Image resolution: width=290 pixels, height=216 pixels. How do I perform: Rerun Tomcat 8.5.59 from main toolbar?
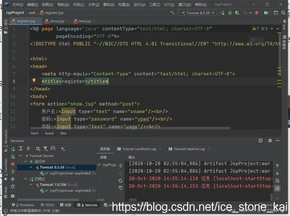222,13
